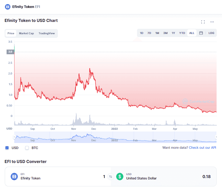Select the 3M time range

pyautogui.click(x=165, y=33)
